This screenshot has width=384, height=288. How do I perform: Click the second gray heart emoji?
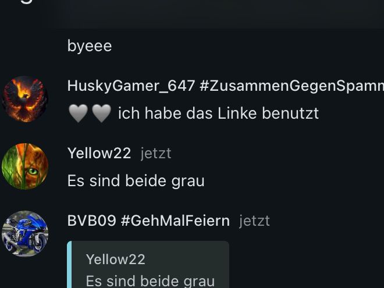coord(101,113)
